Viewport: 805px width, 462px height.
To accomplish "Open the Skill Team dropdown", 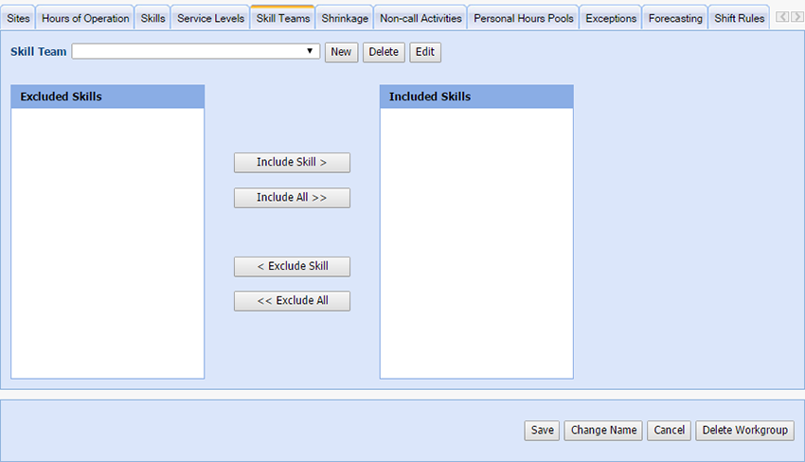I will 196,52.
